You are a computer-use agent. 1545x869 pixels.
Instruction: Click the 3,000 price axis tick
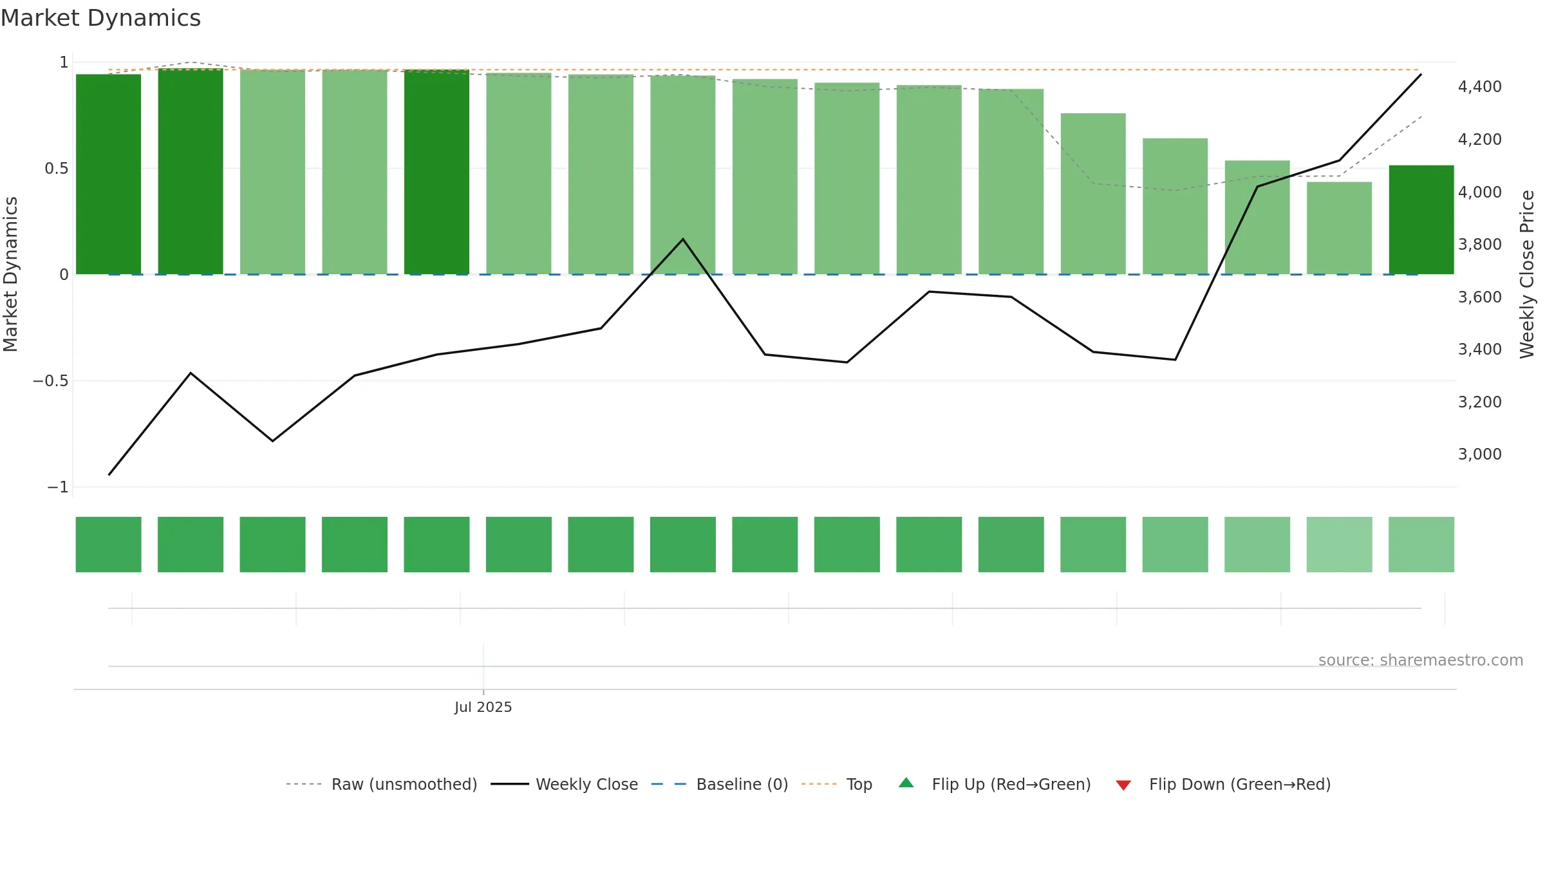[x=1479, y=454]
